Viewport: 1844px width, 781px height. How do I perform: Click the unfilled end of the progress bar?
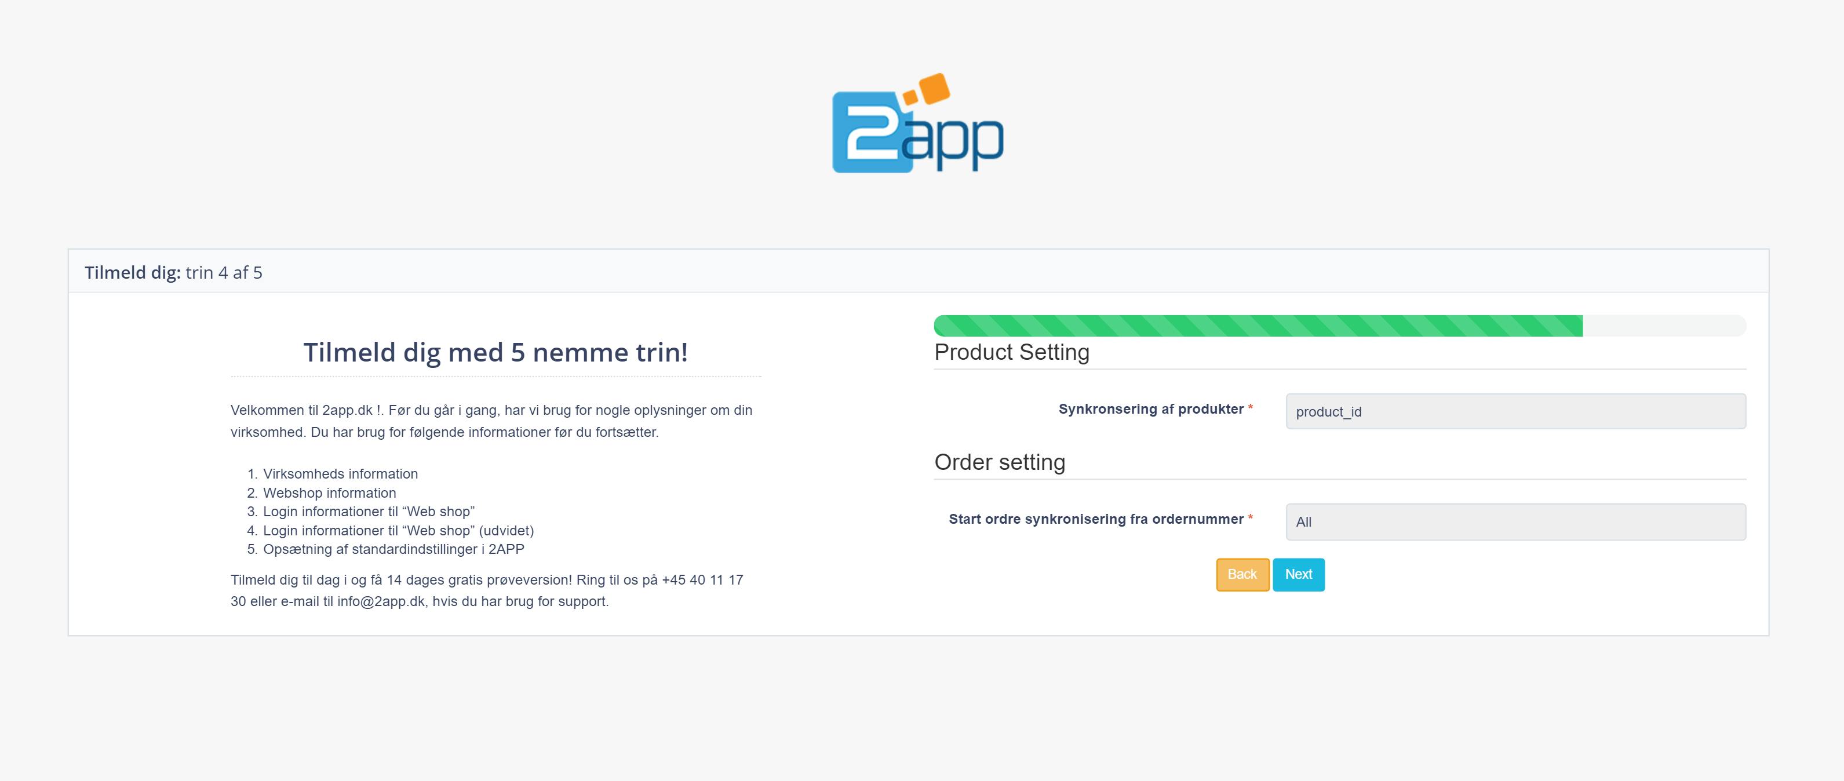[1664, 326]
